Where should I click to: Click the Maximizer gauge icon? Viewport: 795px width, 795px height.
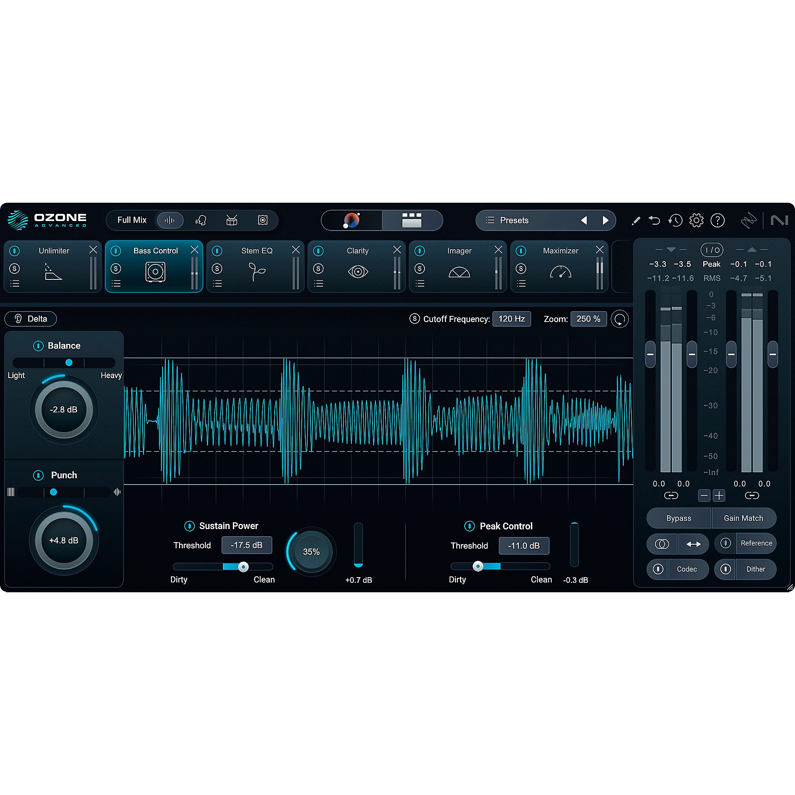[x=560, y=271]
